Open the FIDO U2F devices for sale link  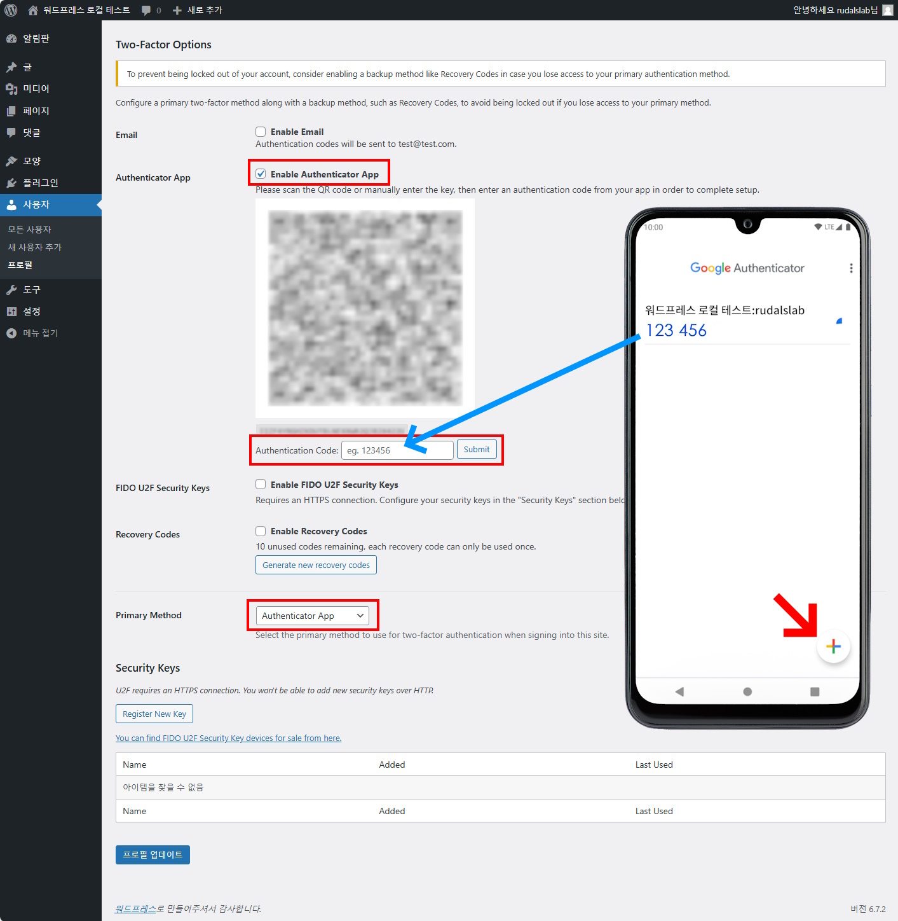coord(229,738)
